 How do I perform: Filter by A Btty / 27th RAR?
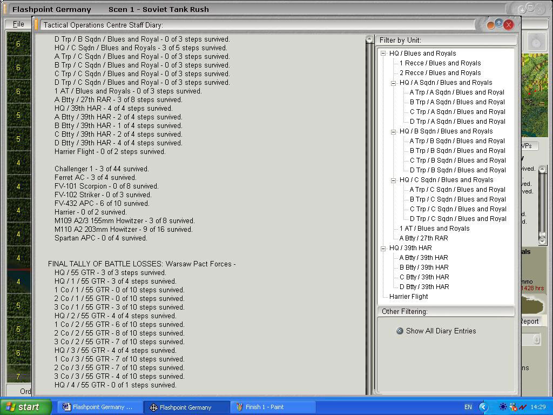(x=423, y=238)
